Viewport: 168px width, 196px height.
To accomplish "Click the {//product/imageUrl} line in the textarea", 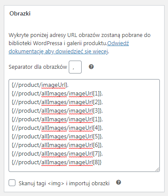I will click(40, 85).
